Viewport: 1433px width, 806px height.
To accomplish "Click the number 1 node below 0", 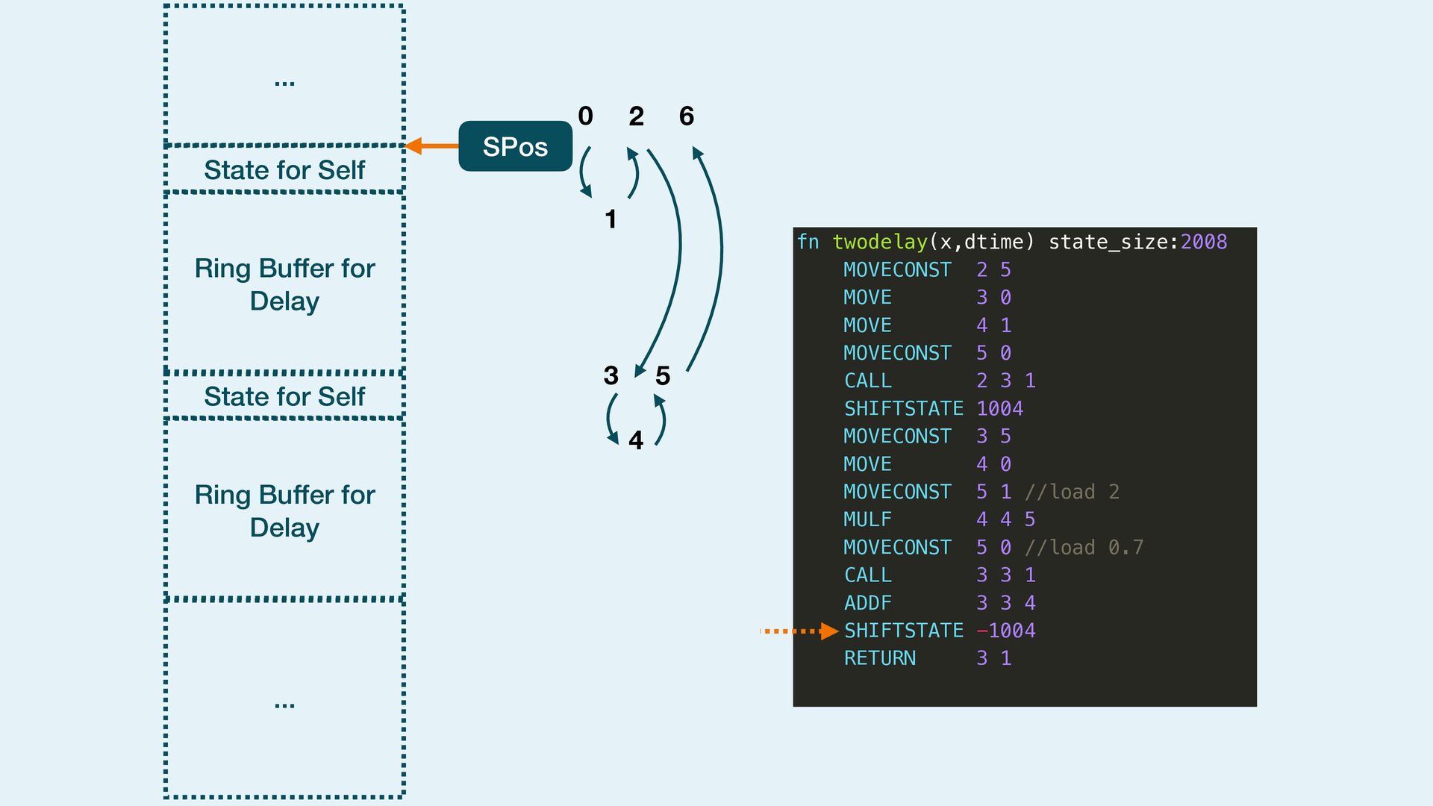I will (x=611, y=219).
